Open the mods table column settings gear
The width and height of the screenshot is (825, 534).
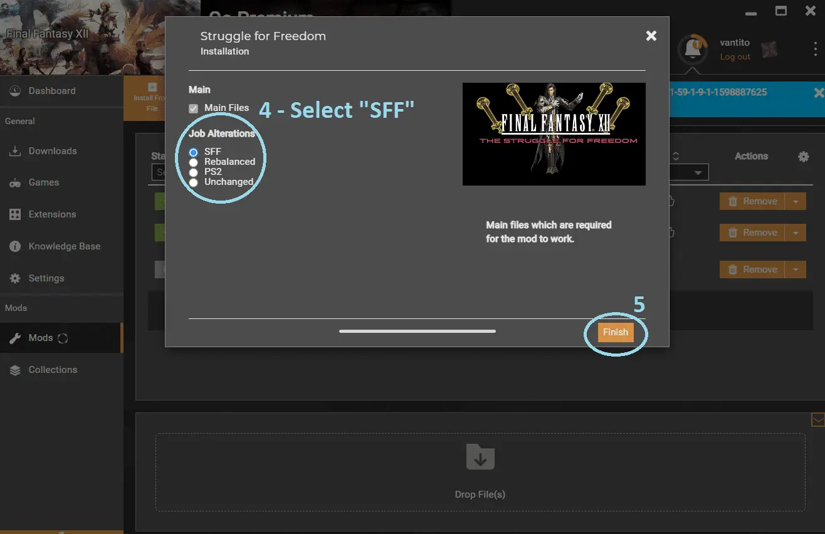coord(804,157)
